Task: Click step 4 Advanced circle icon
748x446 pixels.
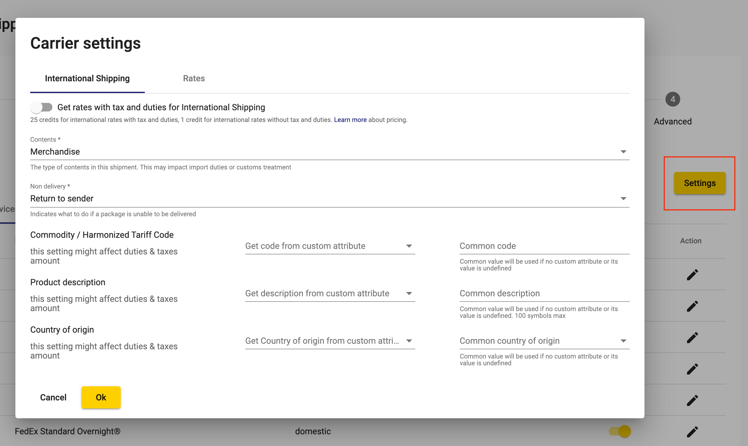Action: (x=673, y=99)
